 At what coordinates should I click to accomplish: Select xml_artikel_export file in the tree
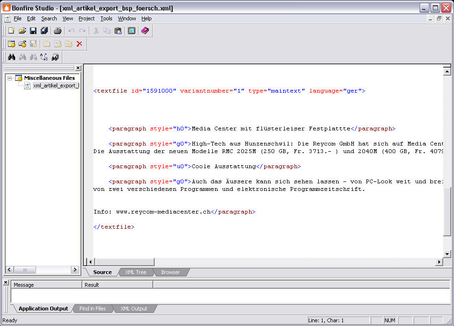coord(56,86)
